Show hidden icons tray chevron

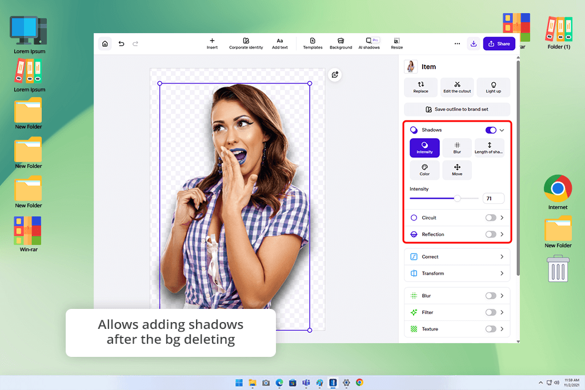tap(540, 383)
